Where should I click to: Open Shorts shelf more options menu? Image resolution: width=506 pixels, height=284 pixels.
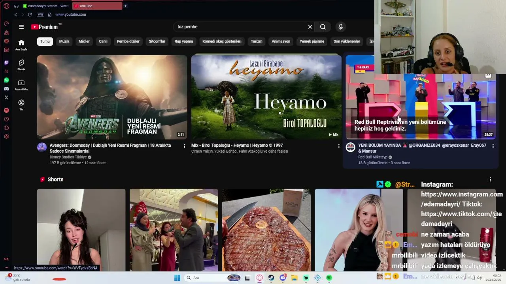point(490,179)
